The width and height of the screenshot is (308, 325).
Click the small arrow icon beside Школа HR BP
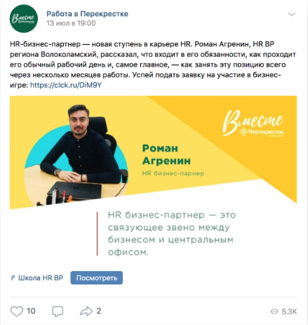click(x=13, y=278)
